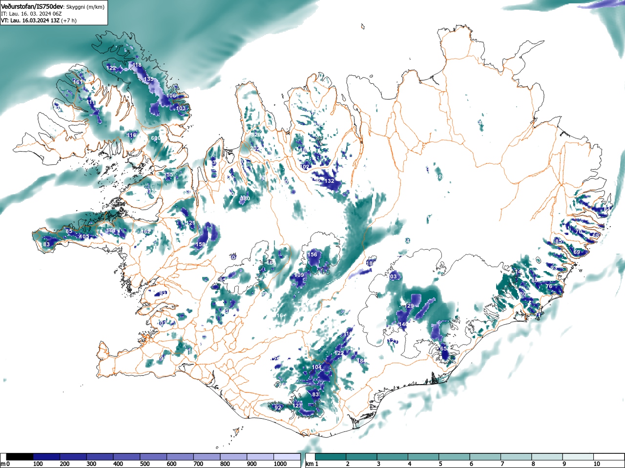This screenshot has width=625, height=468.
Task: Click the '106' value in the Westfjords
Action: [171, 96]
